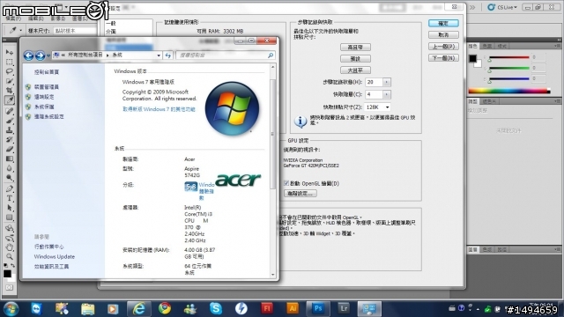Open Adobe Illustrator from the taskbar
Viewport: 564px width, 317px height.
[293, 308]
